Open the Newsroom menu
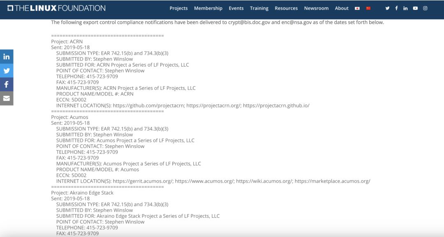The height and width of the screenshot is (237, 444). pos(316,8)
